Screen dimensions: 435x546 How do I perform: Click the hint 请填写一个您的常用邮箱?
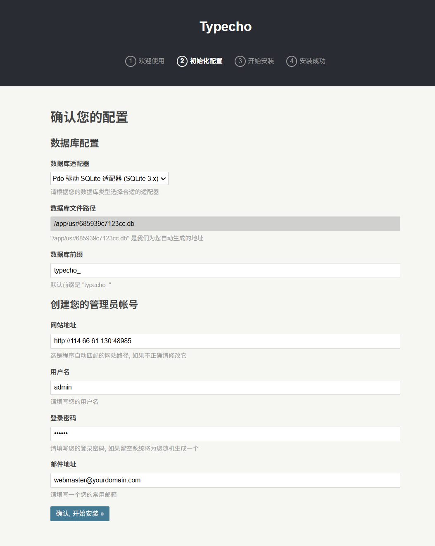click(83, 495)
